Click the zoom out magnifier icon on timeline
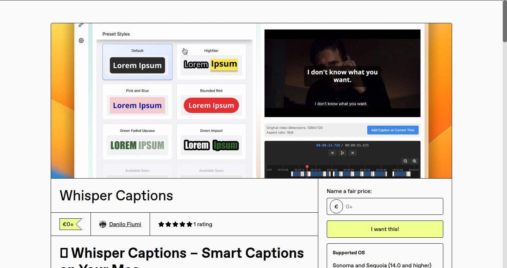The image size is (507, 268). coord(405,161)
